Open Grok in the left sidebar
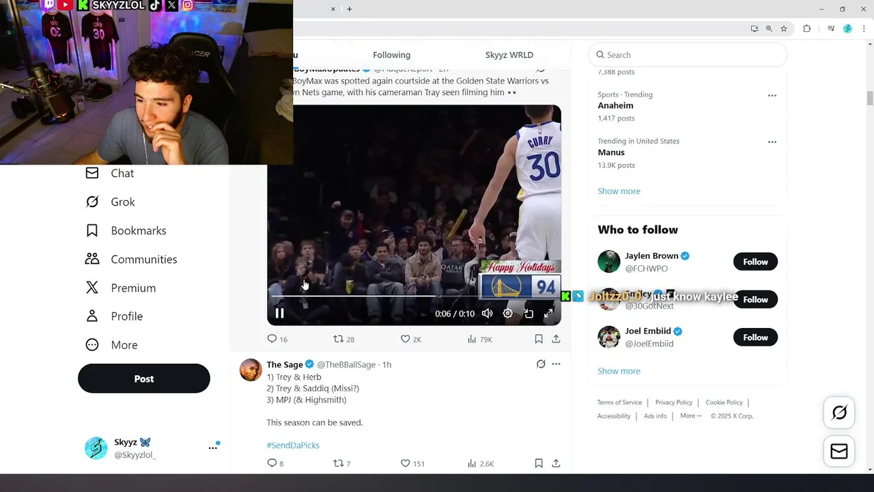The height and width of the screenshot is (492, 874). pos(110,202)
